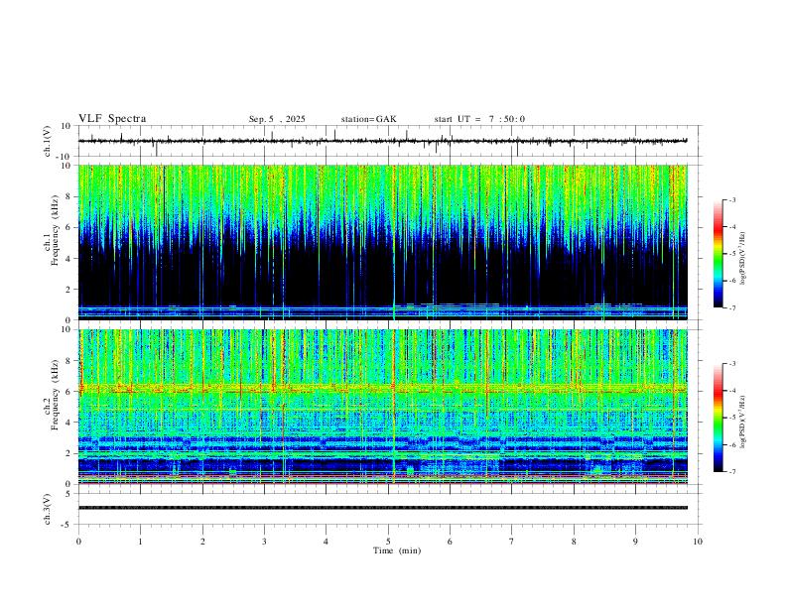Click time axis tick label '3'
The image size is (786, 607).
[x=264, y=542]
